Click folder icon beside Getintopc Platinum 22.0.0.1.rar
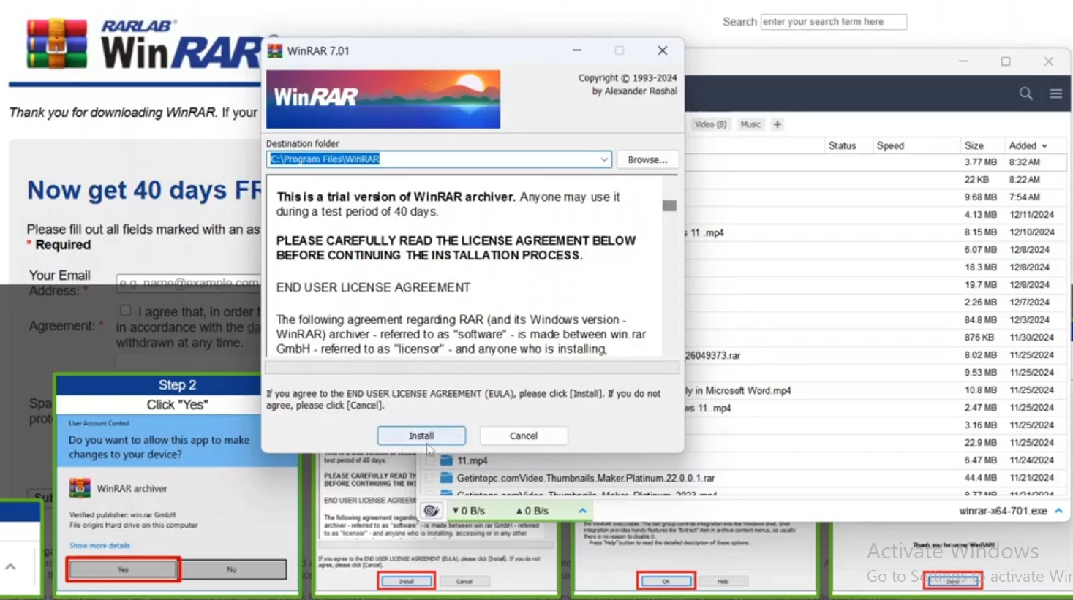Image resolution: width=1073 pixels, height=600 pixels. [446, 478]
